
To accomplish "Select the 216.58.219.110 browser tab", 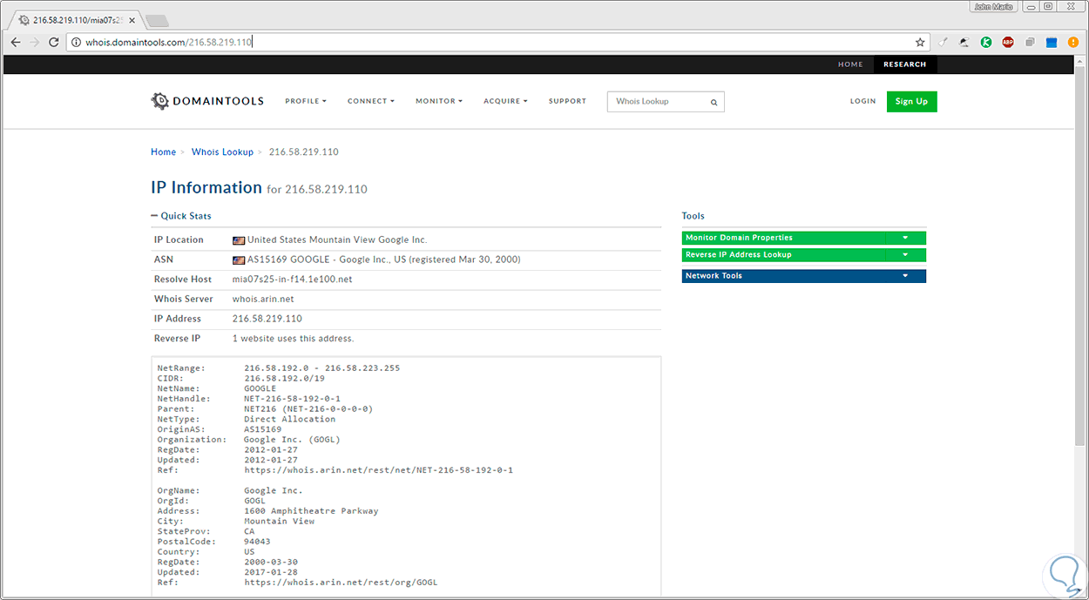I will (75, 20).
